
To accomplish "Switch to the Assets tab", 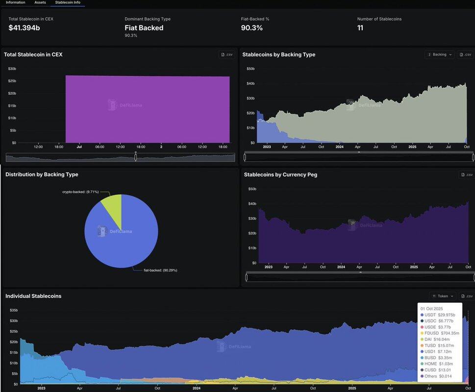I will [x=40, y=2].
